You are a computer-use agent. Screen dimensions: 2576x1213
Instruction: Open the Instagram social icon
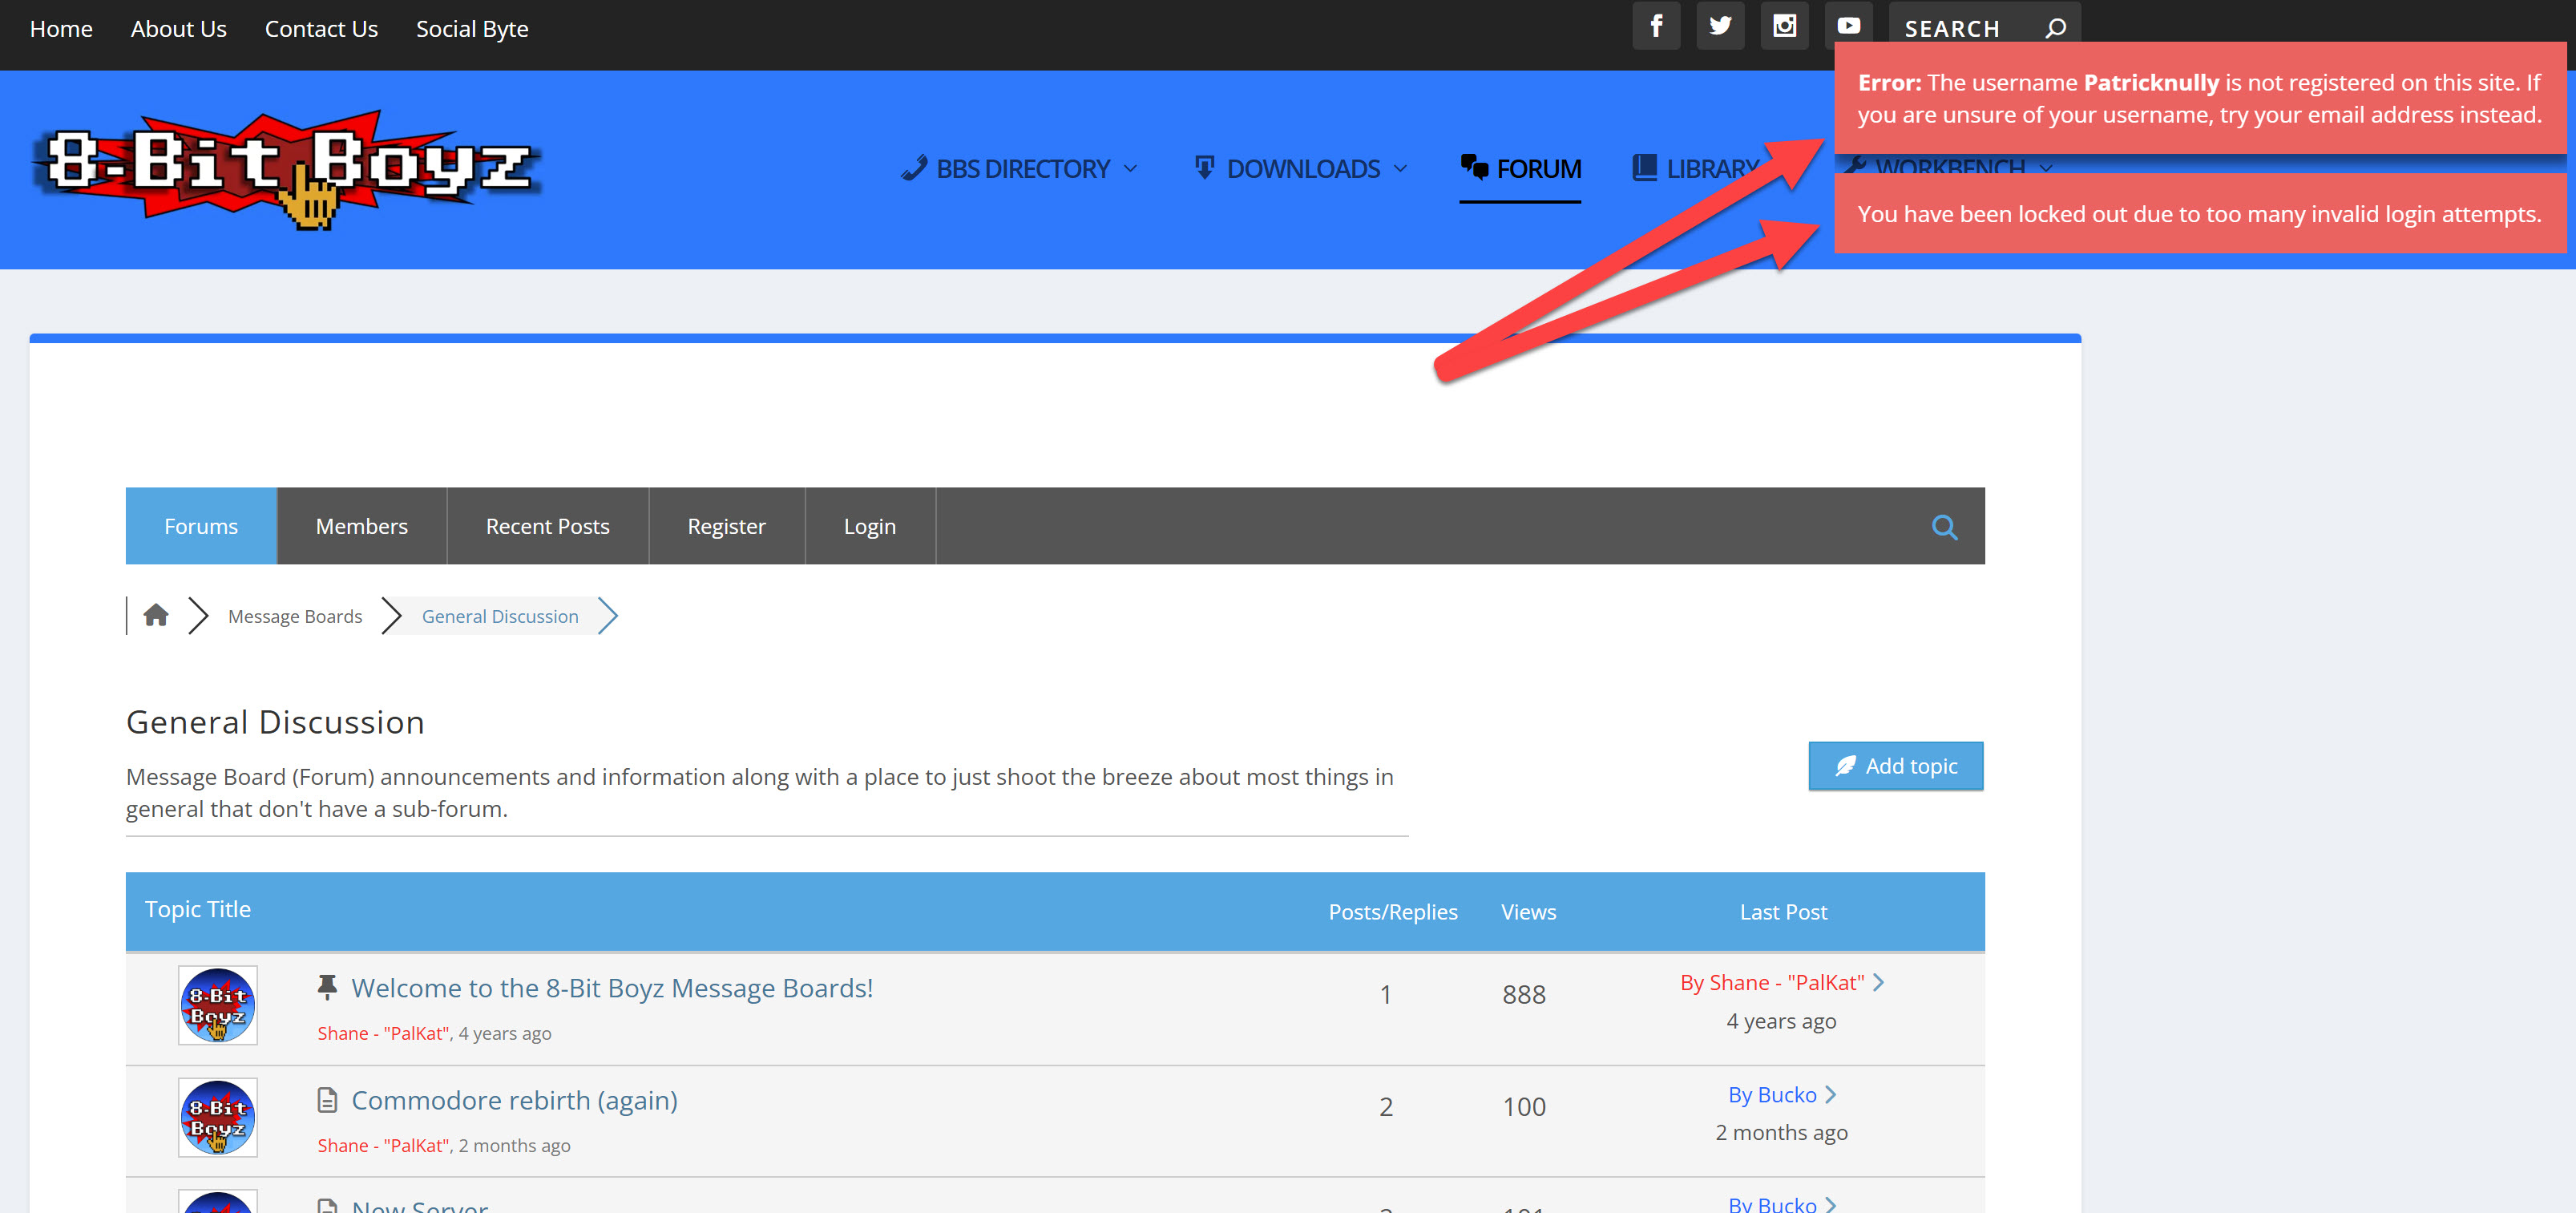1784,25
